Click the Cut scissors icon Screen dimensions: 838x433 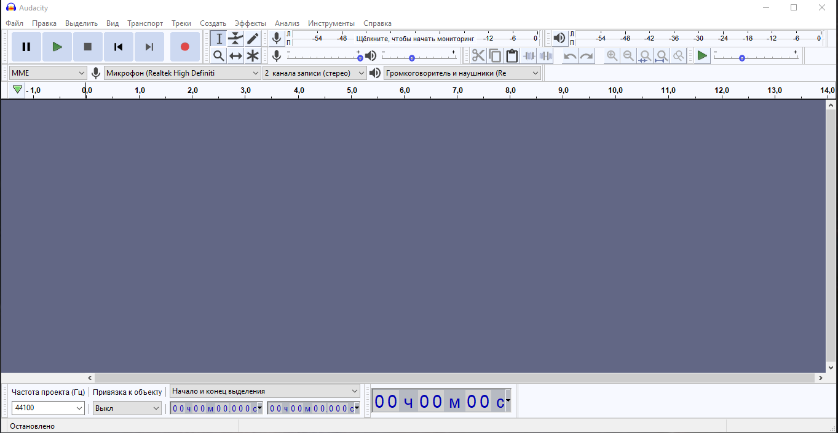tap(478, 56)
